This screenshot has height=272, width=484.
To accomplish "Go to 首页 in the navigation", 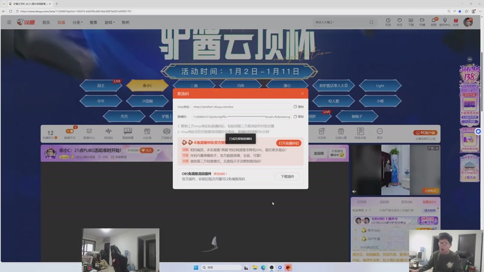I will coord(46,22).
